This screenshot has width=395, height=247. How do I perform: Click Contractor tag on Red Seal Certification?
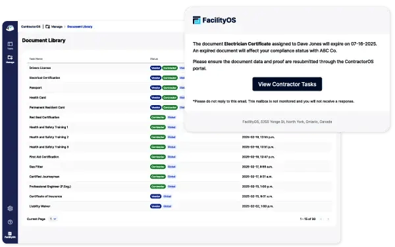coord(158,118)
